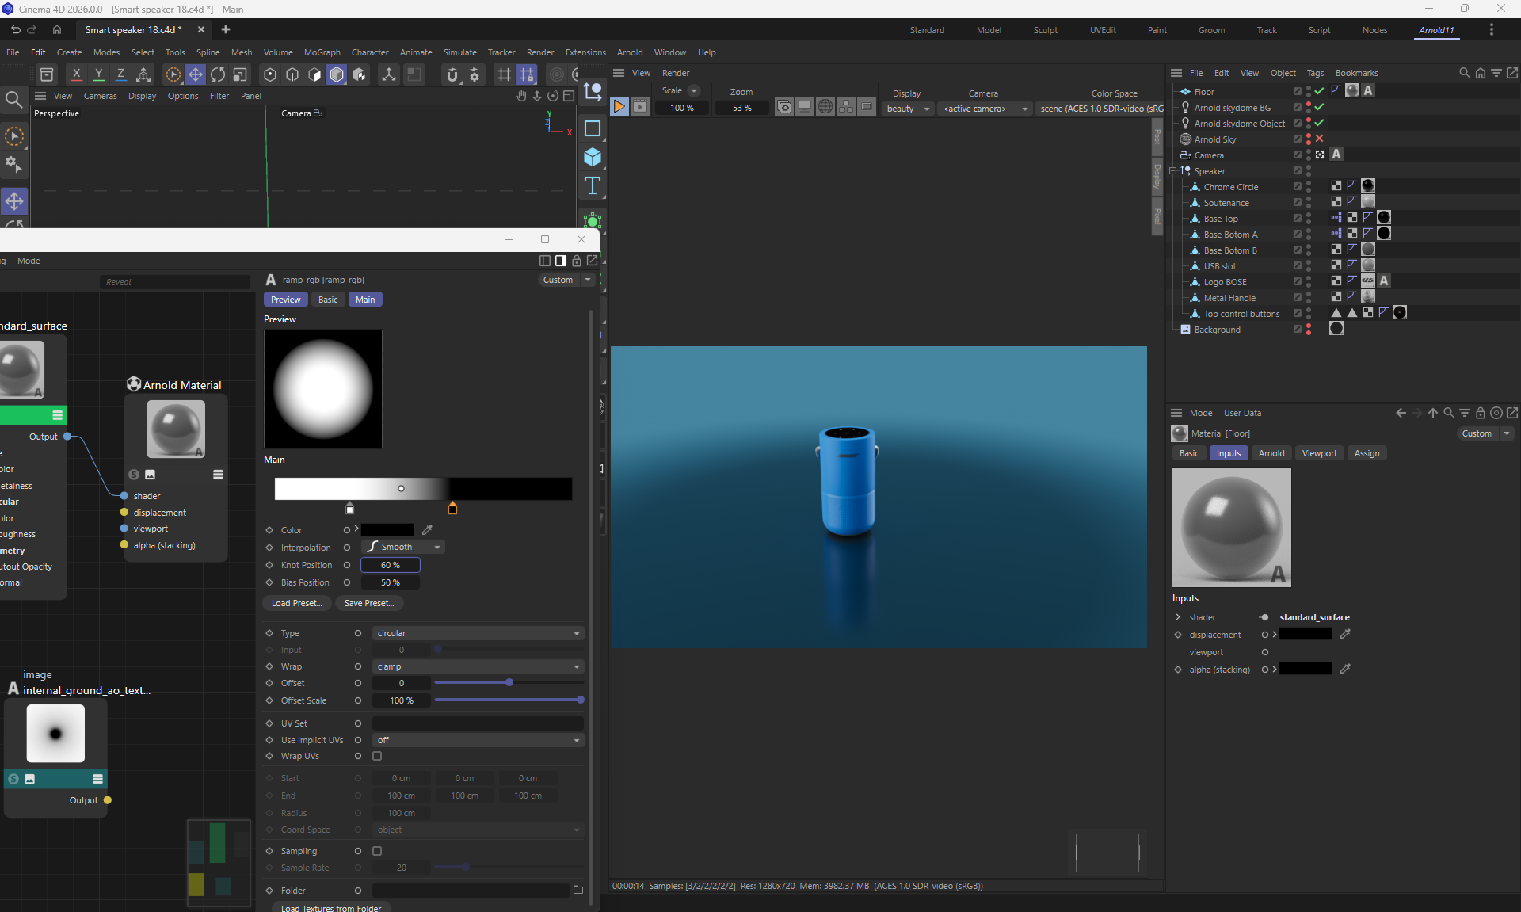Open the MoGraph menu
This screenshot has height=912, width=1521.
(322, 52)
